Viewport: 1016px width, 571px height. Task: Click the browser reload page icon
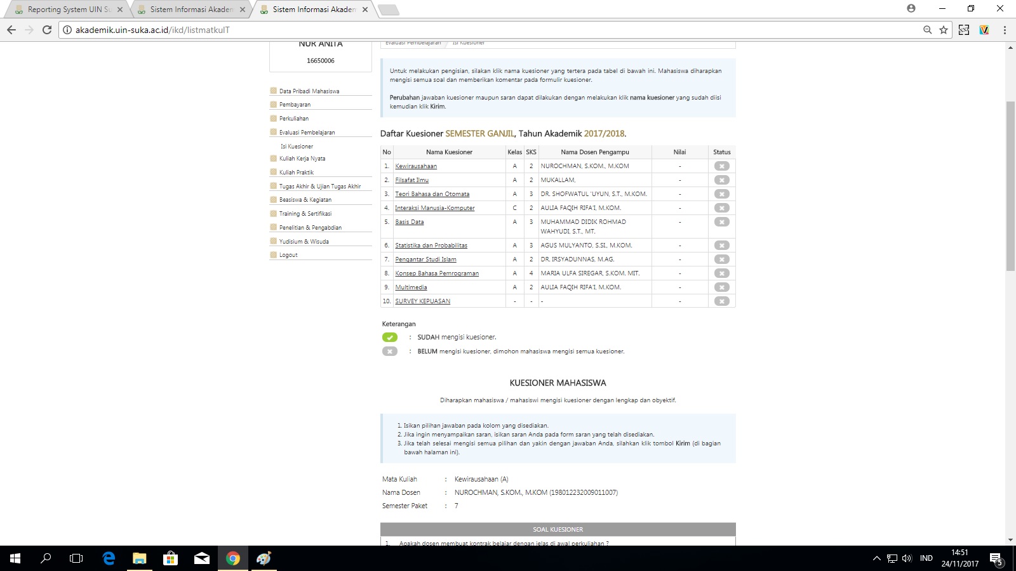[x=46, y=30]
